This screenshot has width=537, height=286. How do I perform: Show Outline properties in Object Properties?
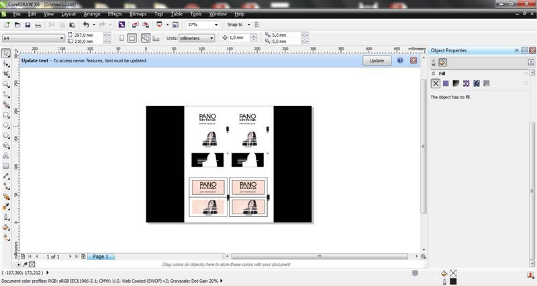(434, 62)
